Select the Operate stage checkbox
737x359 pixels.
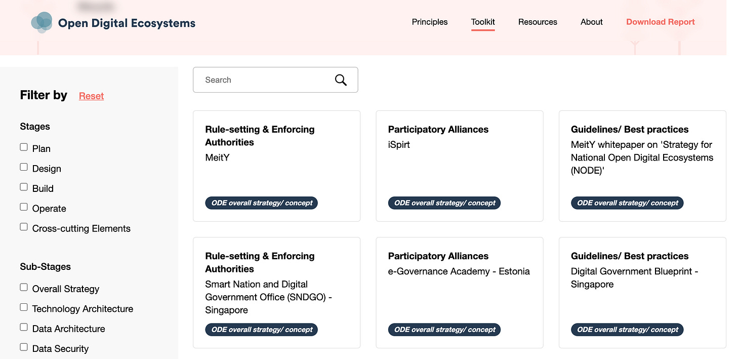pyautogui.click(x=24, y=207)
